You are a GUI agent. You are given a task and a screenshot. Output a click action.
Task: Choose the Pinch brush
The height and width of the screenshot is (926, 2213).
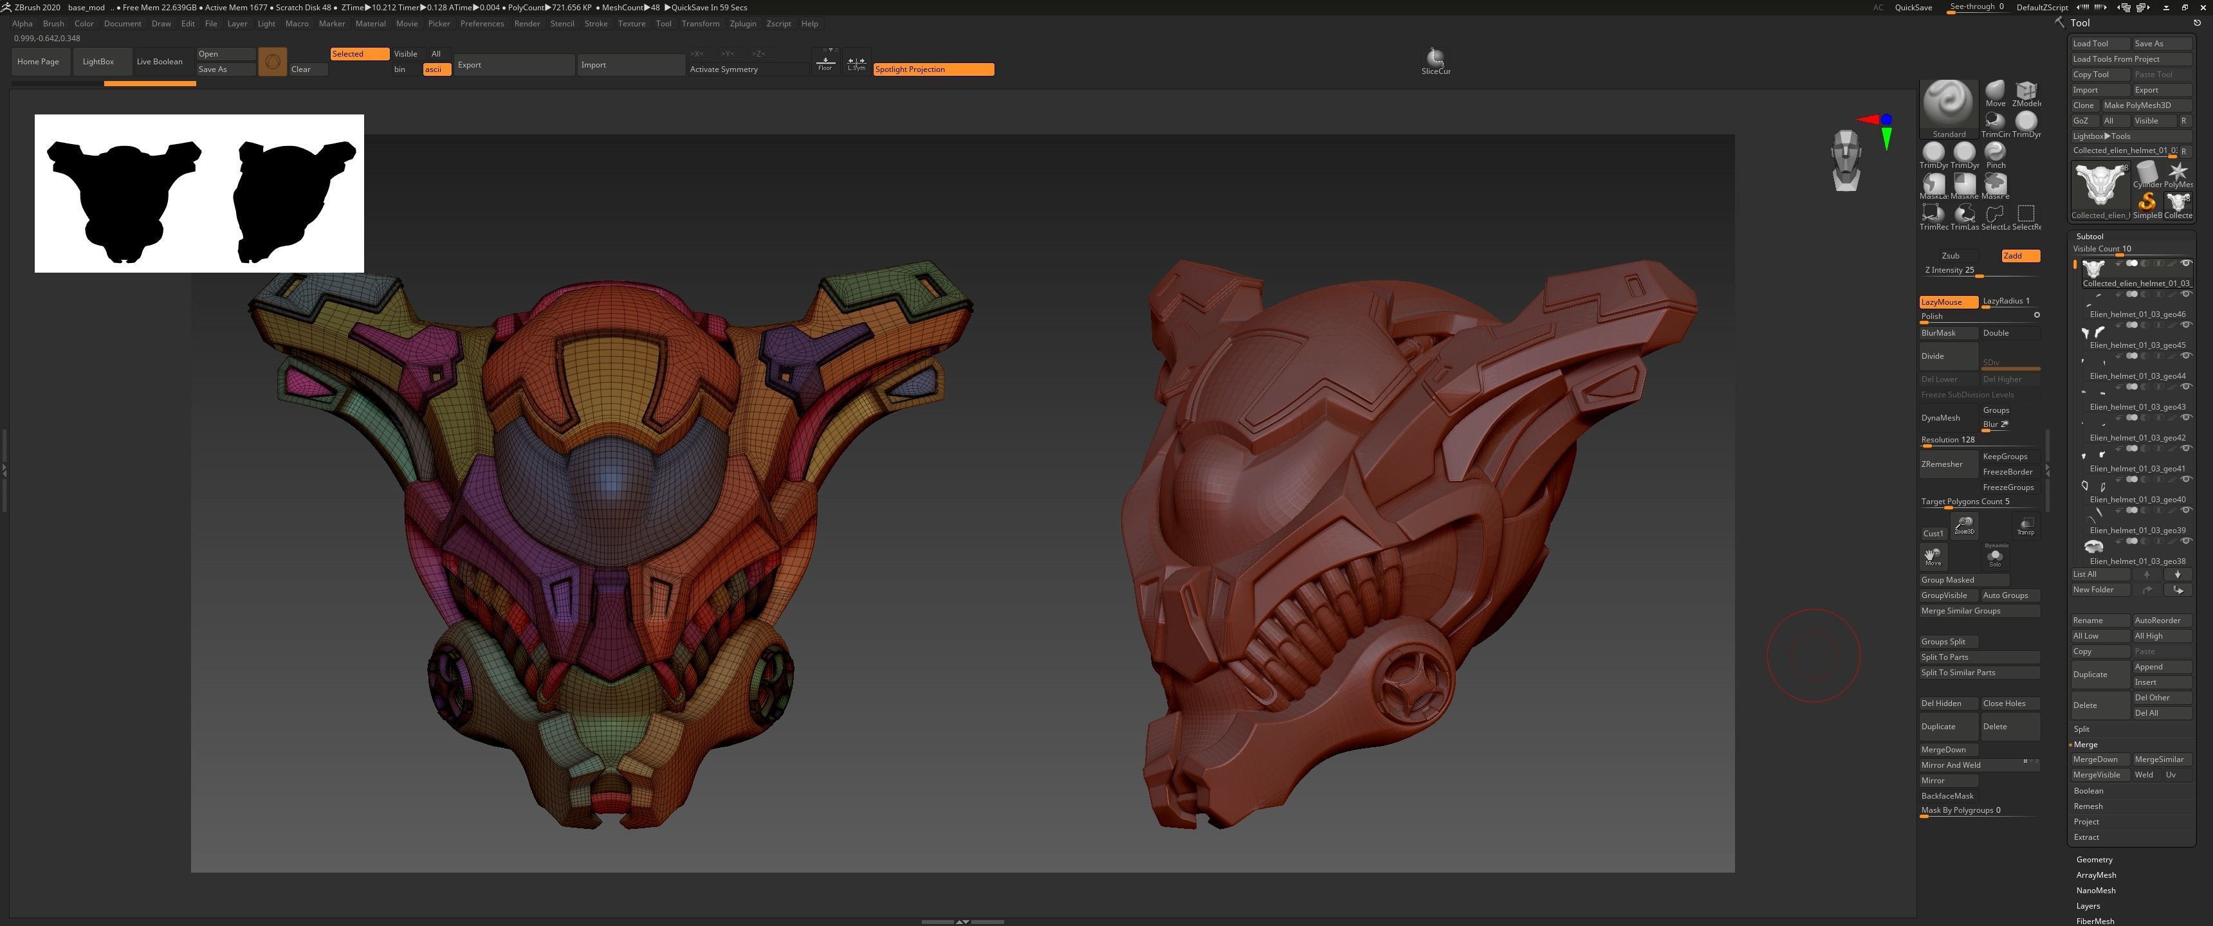1995,153
